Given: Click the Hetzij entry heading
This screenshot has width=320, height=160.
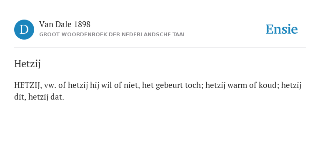Looking at the screenshot, I should point(27,64).
